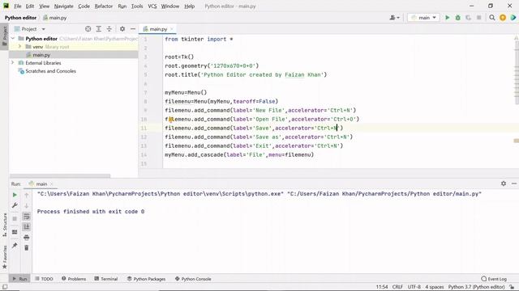Open Search Everywhere magnifier
Screen dimensions: 519x291
tap(492, 18)
